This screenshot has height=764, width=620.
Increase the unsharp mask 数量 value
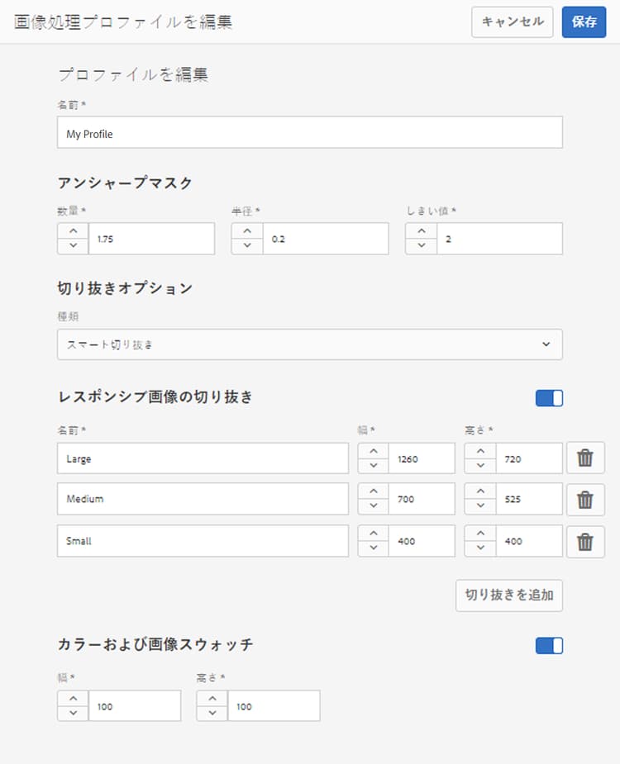(x=74, y=231)
